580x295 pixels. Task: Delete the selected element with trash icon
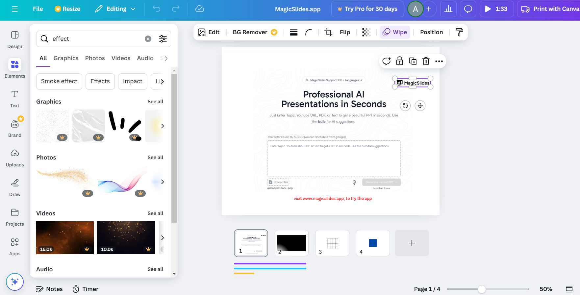426,61
